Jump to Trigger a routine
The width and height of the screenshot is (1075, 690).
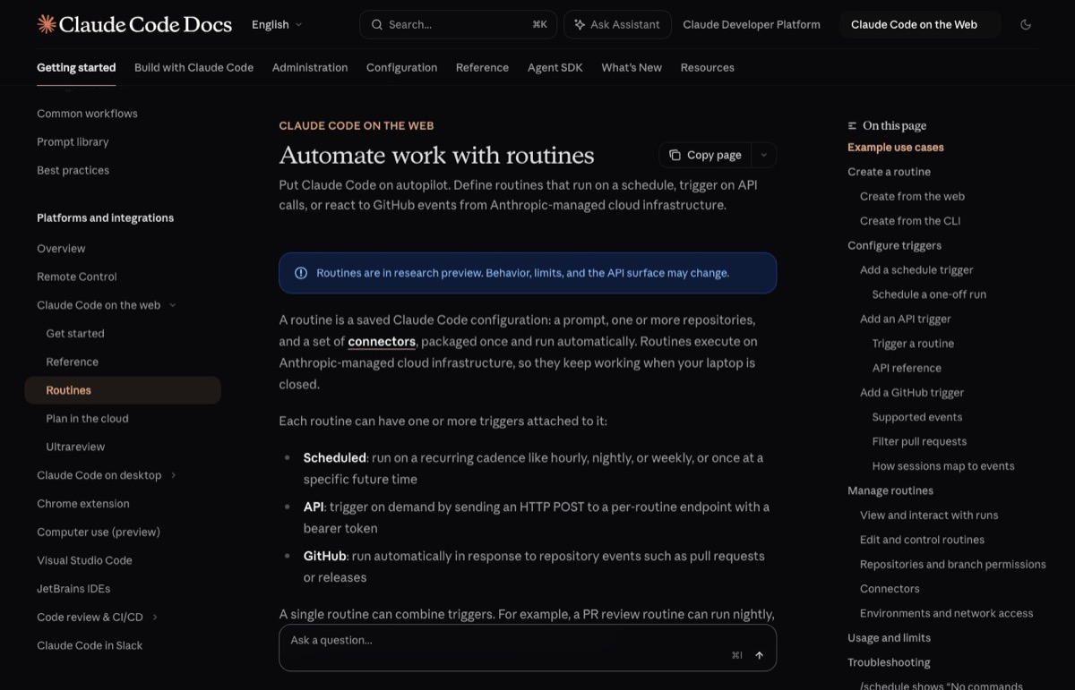(x=913, y=344)
